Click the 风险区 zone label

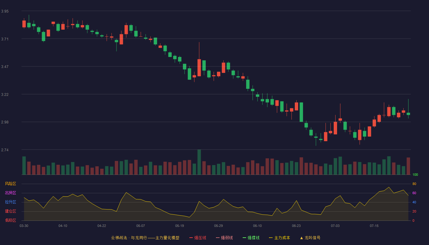tap(10, 184)
